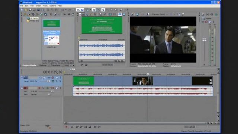
Task: Click the Project Media magnifier icon
Action: point(45,15)
